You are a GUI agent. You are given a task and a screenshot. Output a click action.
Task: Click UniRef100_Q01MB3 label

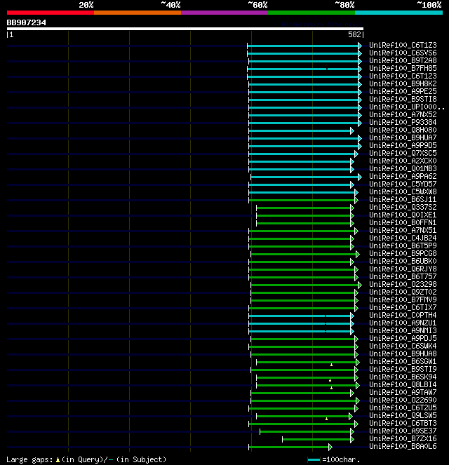[403, 168]
